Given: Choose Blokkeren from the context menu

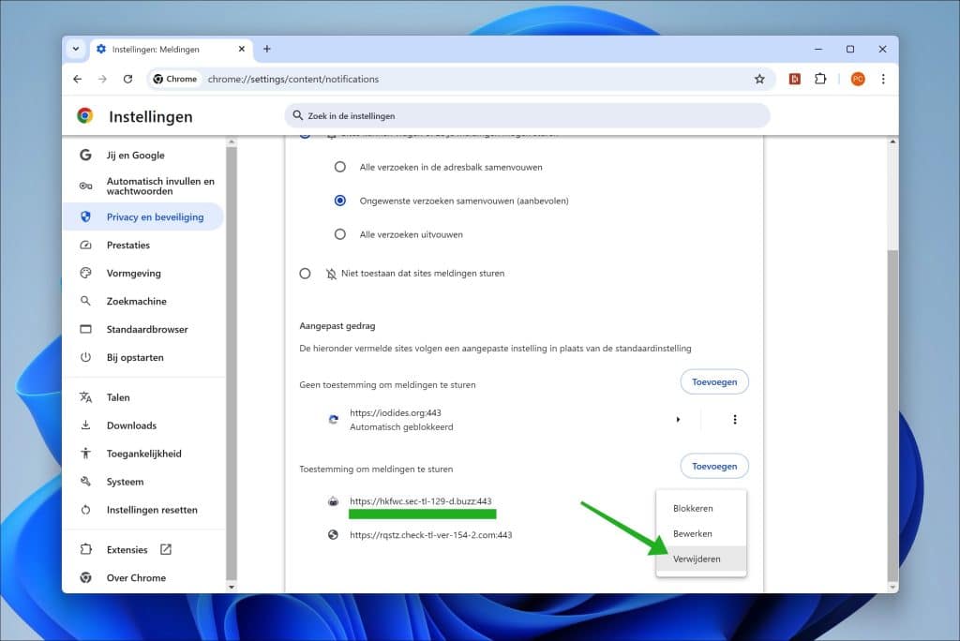Looking at the screenshot, I should (701, 508).
